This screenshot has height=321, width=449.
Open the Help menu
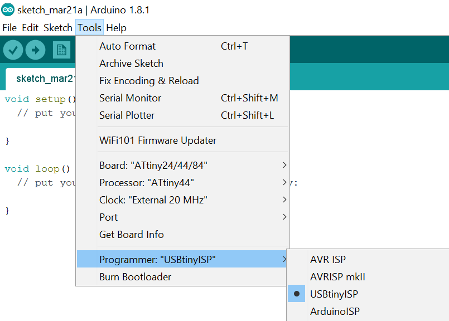point(116,28)
